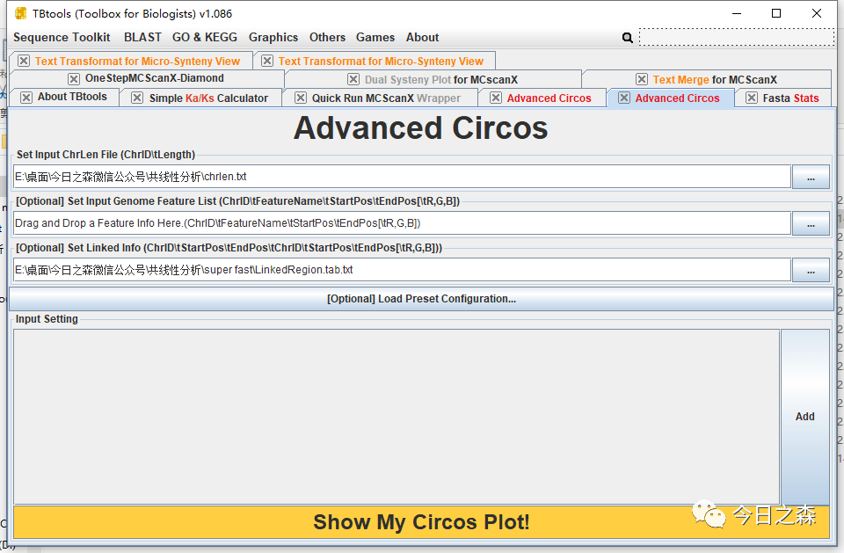Viewport: 844px width, 553px height.
Task: Close the active Advanced Circos tab
Action: [624, 98]
